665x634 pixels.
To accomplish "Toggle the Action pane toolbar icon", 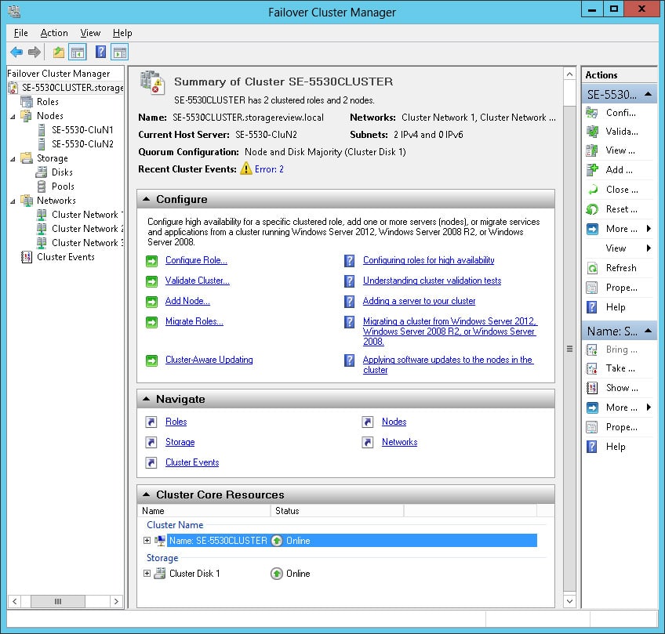I will click(x=120, y=53).
